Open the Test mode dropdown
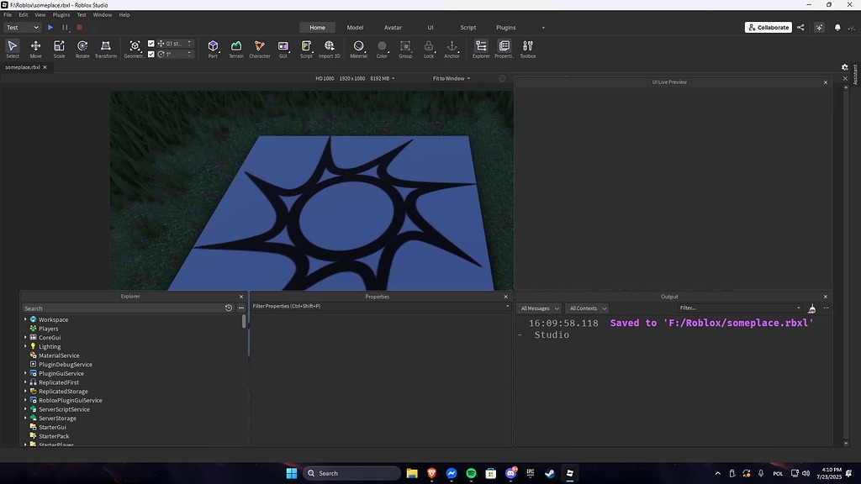Screen dimensions: 861x484 point(22,28)
